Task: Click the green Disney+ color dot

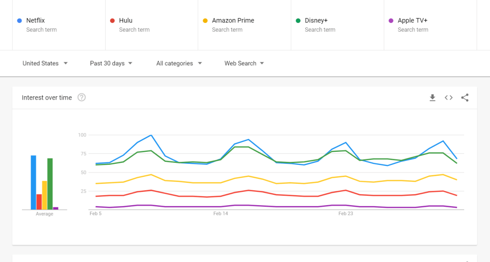Action: 298,21
